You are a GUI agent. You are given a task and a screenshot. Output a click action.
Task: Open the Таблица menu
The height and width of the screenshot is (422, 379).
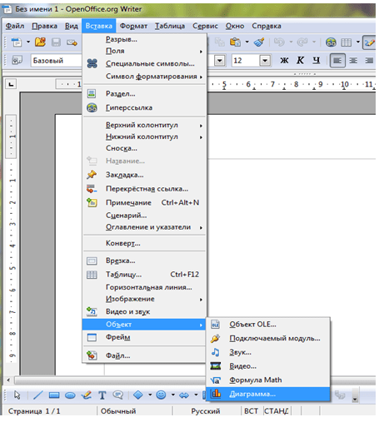pyautogui.click(x=170, y=26)
